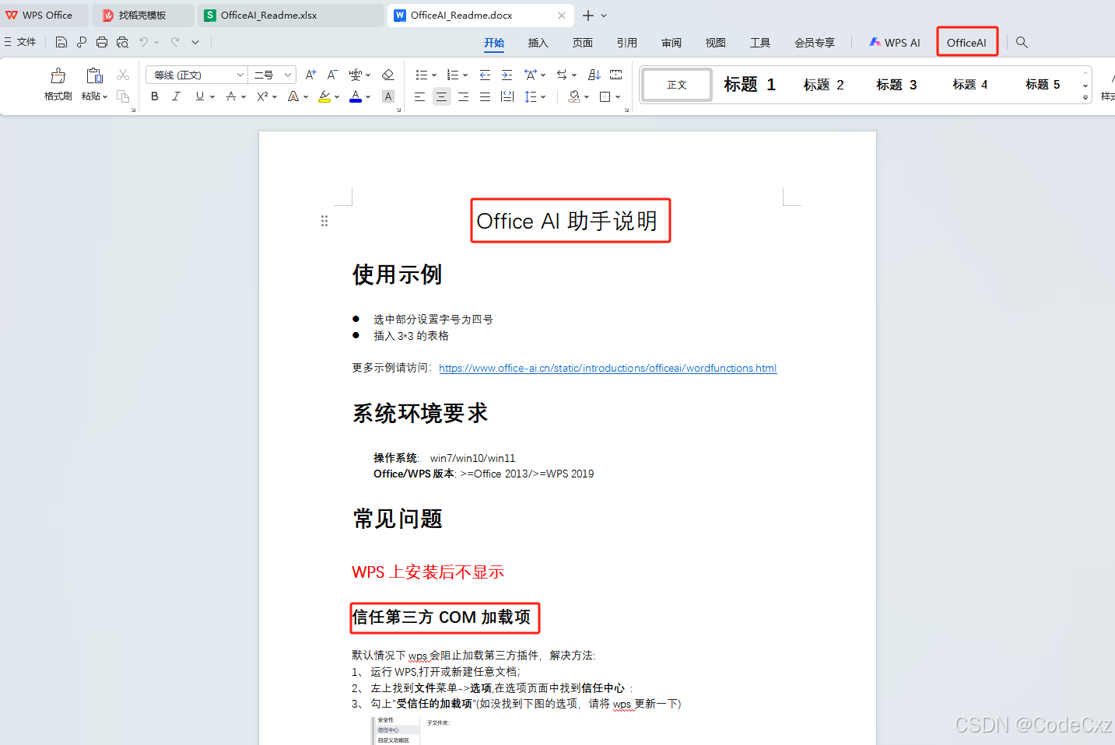1115x745 pixels.
Task: Open the Save As icon next to Save
Action: pyautogui.click(x=81, y=42)
